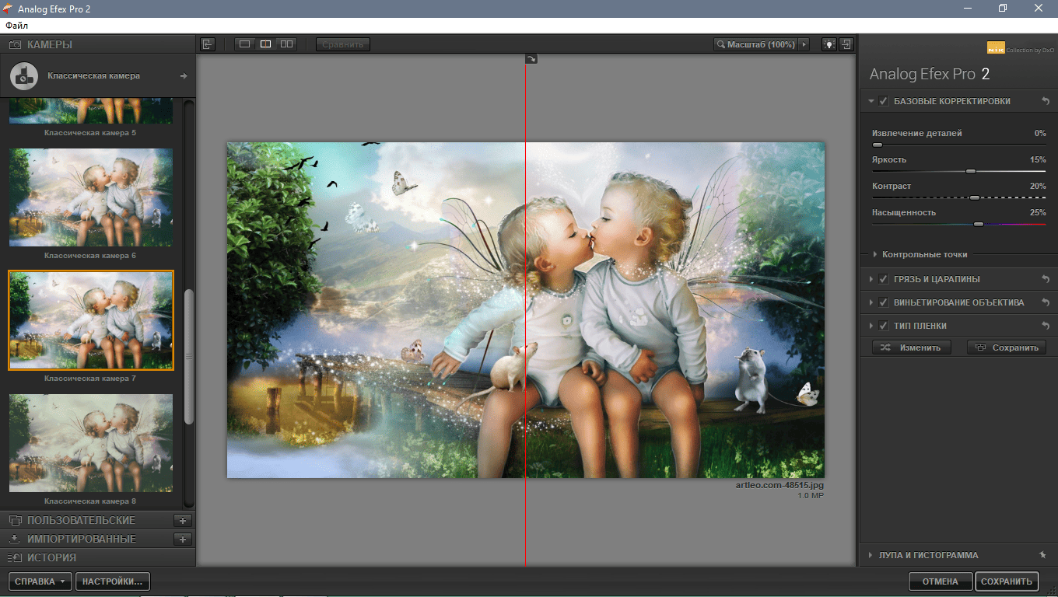Click the 20% Контраст value
The image size is (1058, 597).
coord(1038,186)
